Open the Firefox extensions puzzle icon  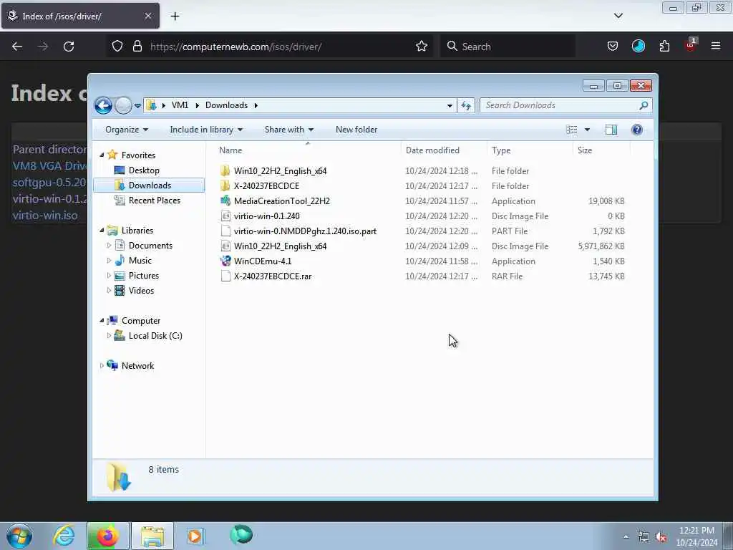click(664, 47)
